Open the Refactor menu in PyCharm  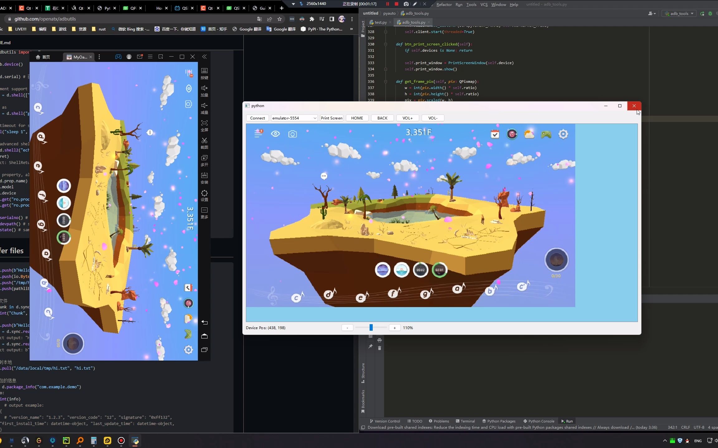pos(444,4)
